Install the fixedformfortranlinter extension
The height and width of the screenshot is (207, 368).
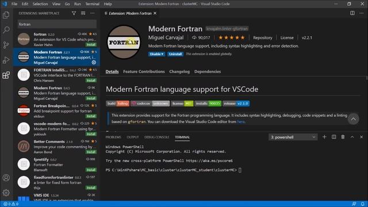click(91, 188)
